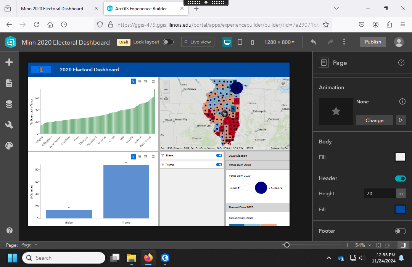This screenshot has width=412, height=267.
Task: Toggle the Lock layout switch
Action: (168, 42)
